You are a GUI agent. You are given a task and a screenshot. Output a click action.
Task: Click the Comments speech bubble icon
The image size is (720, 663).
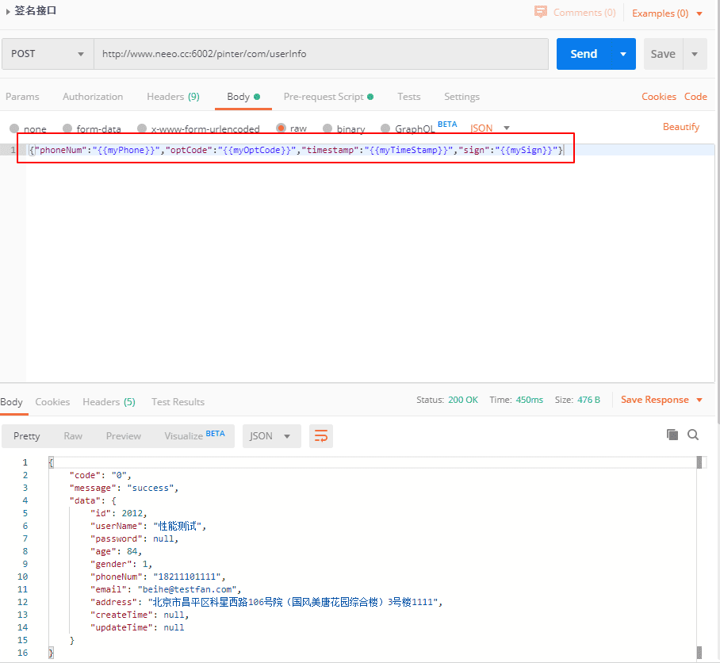point(541,12)
